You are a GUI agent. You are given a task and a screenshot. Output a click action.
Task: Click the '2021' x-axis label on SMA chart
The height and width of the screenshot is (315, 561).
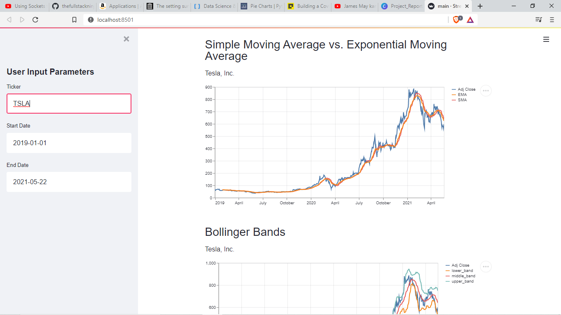[x=407, y=203]
